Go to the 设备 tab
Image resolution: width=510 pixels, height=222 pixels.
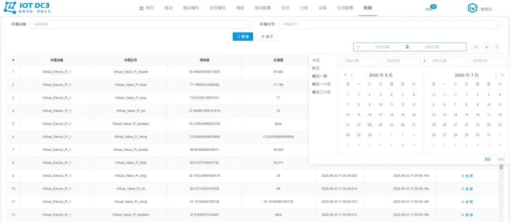point(323,8)
